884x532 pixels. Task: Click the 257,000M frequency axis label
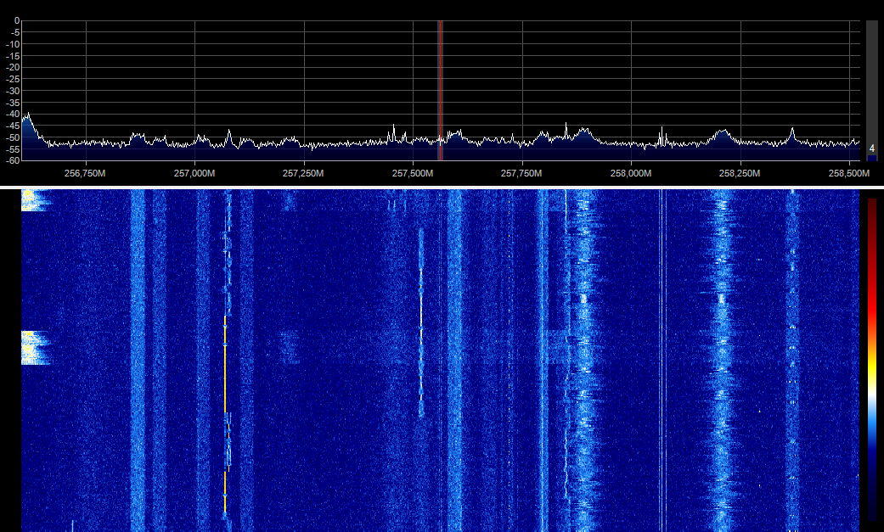[x=194, y=174]
